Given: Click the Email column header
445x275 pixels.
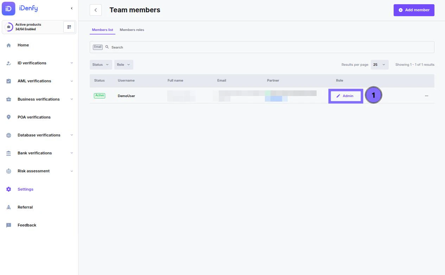Looking at the screenshot, I should click(x=222, y=81).
